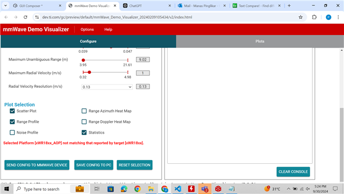The width and height of the screenshot is (344, 194).
Task: Enable the Range Doppler Heat Map checkbox
Action: [84, 122]
